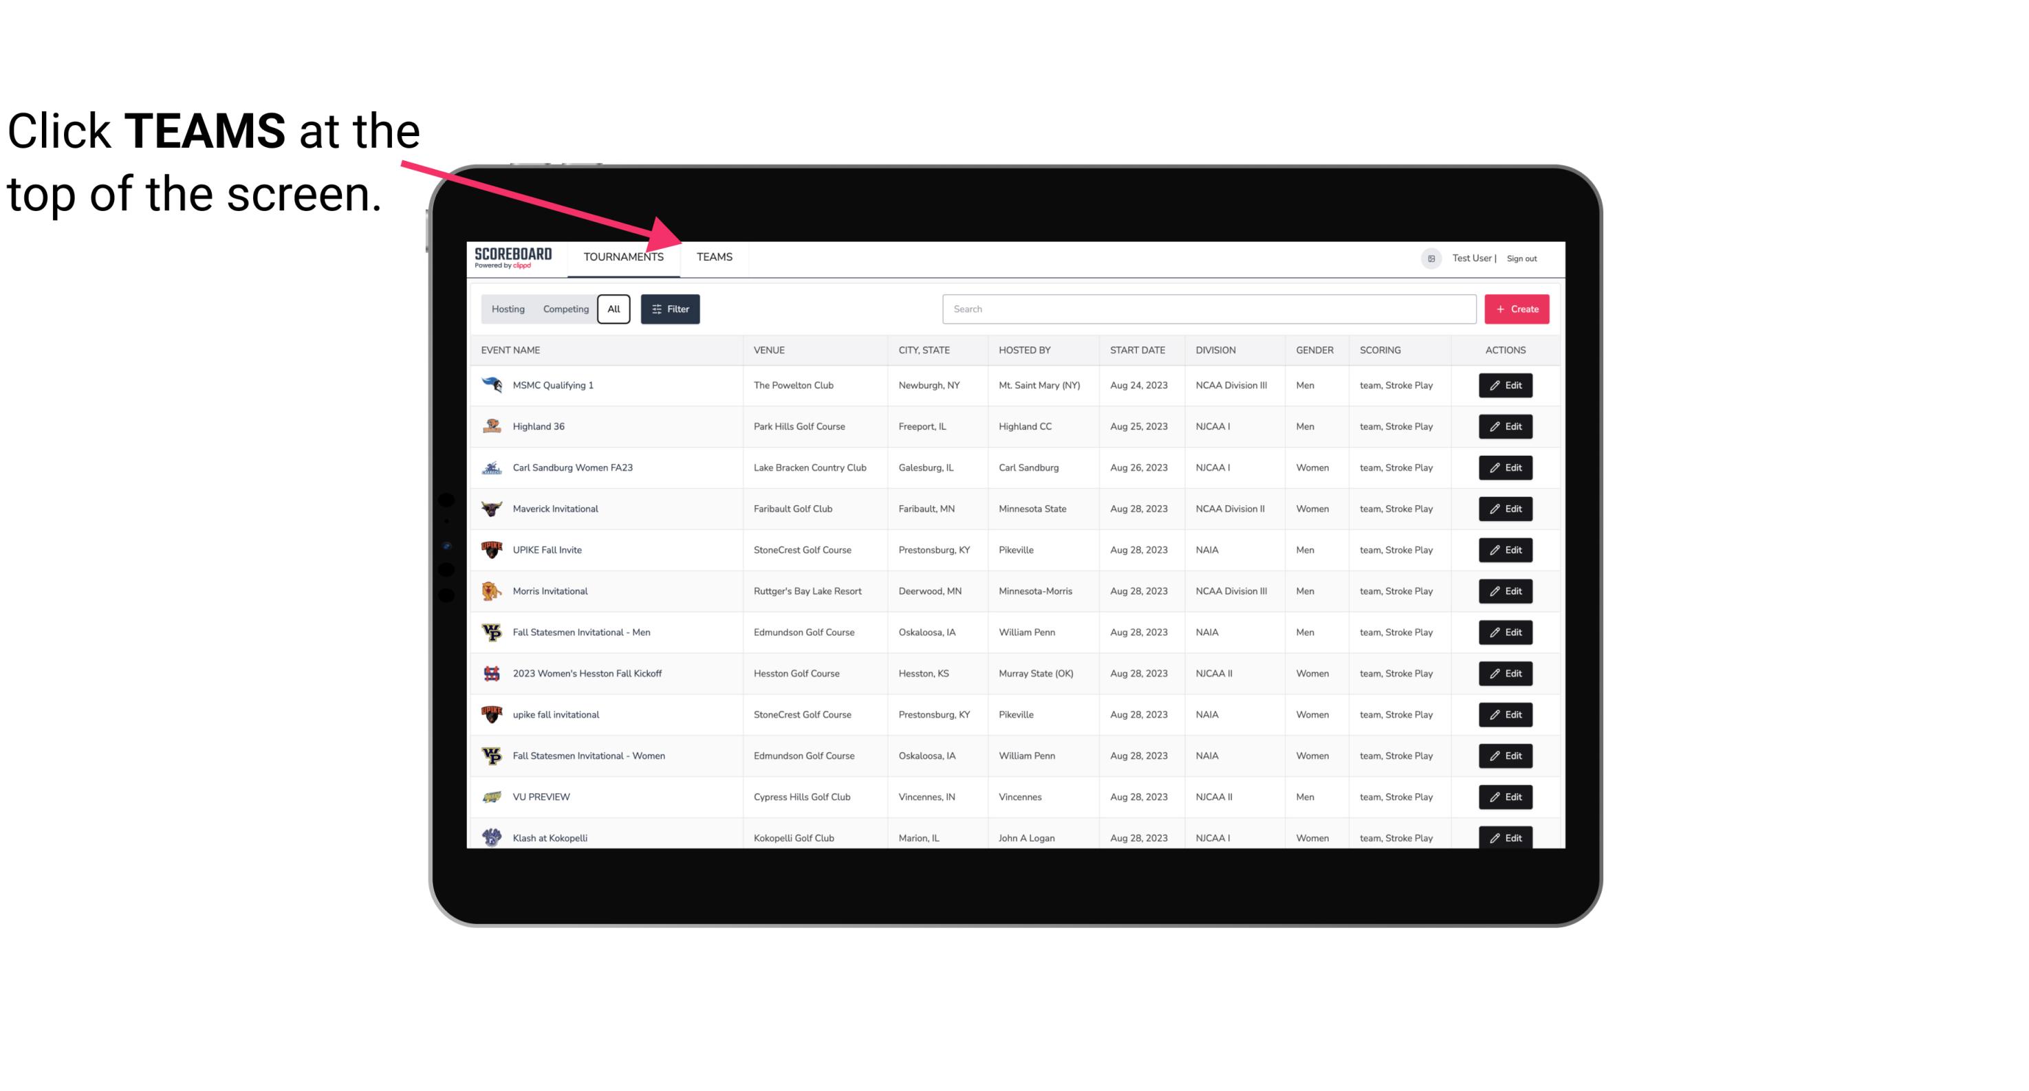Click the Edit icon for Klash at Kokopelli
2029x1091 pixels.
[x=1506, y=837]
